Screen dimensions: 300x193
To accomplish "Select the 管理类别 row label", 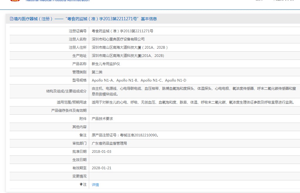I will pos(79,72).
